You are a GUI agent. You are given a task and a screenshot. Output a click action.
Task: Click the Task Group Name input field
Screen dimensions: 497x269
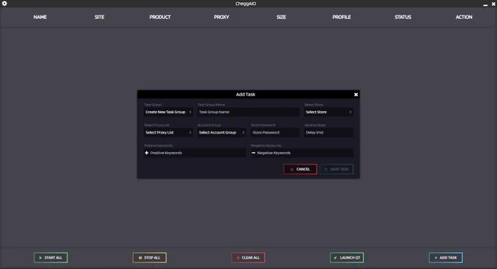point(248,112)
